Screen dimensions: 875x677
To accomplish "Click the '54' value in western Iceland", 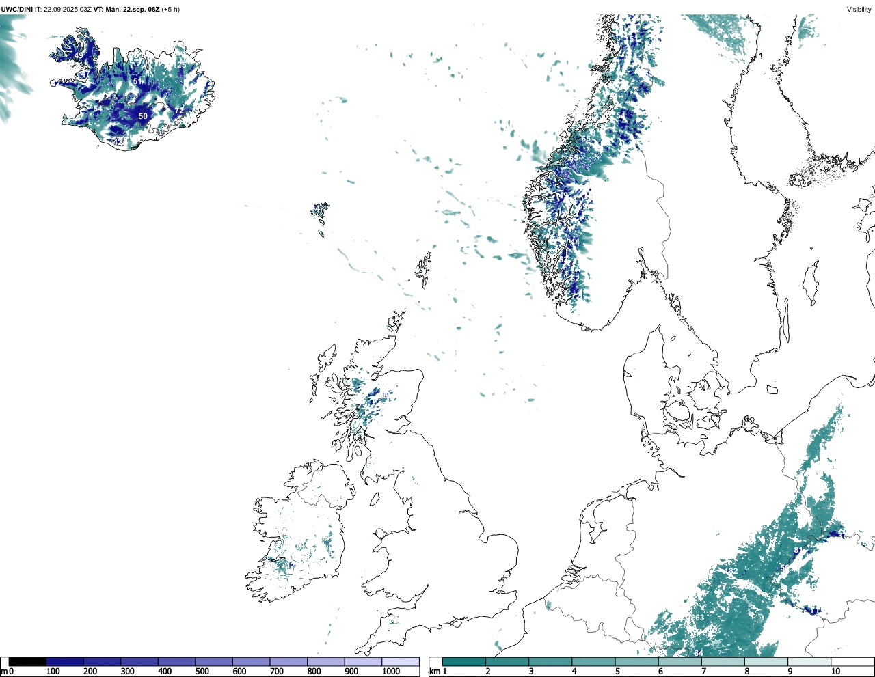I will (x=98, y=109).
